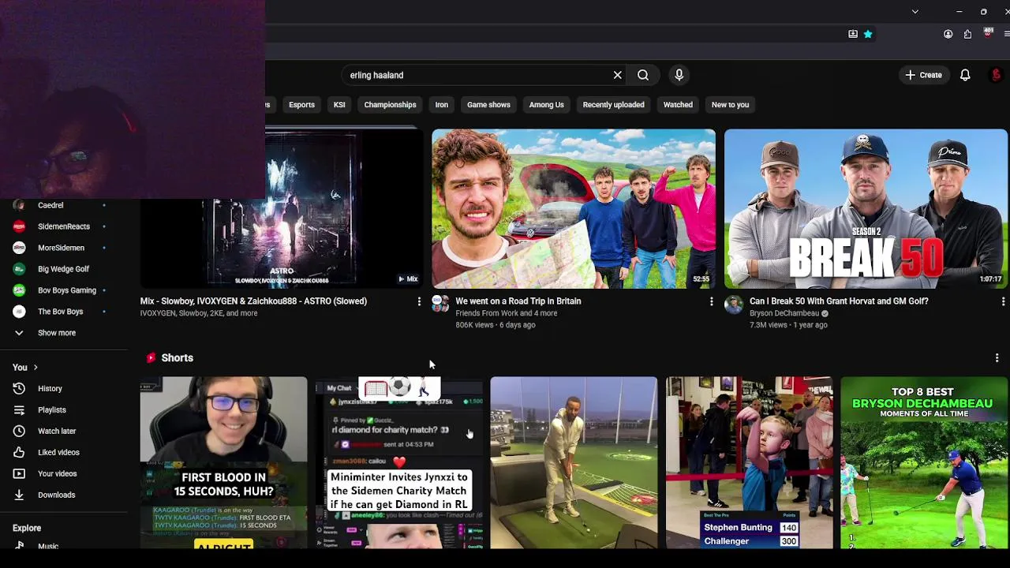Open more options for Break 50 video
Viewport: 1010px width, 568px height.
tap(1003, 301)
